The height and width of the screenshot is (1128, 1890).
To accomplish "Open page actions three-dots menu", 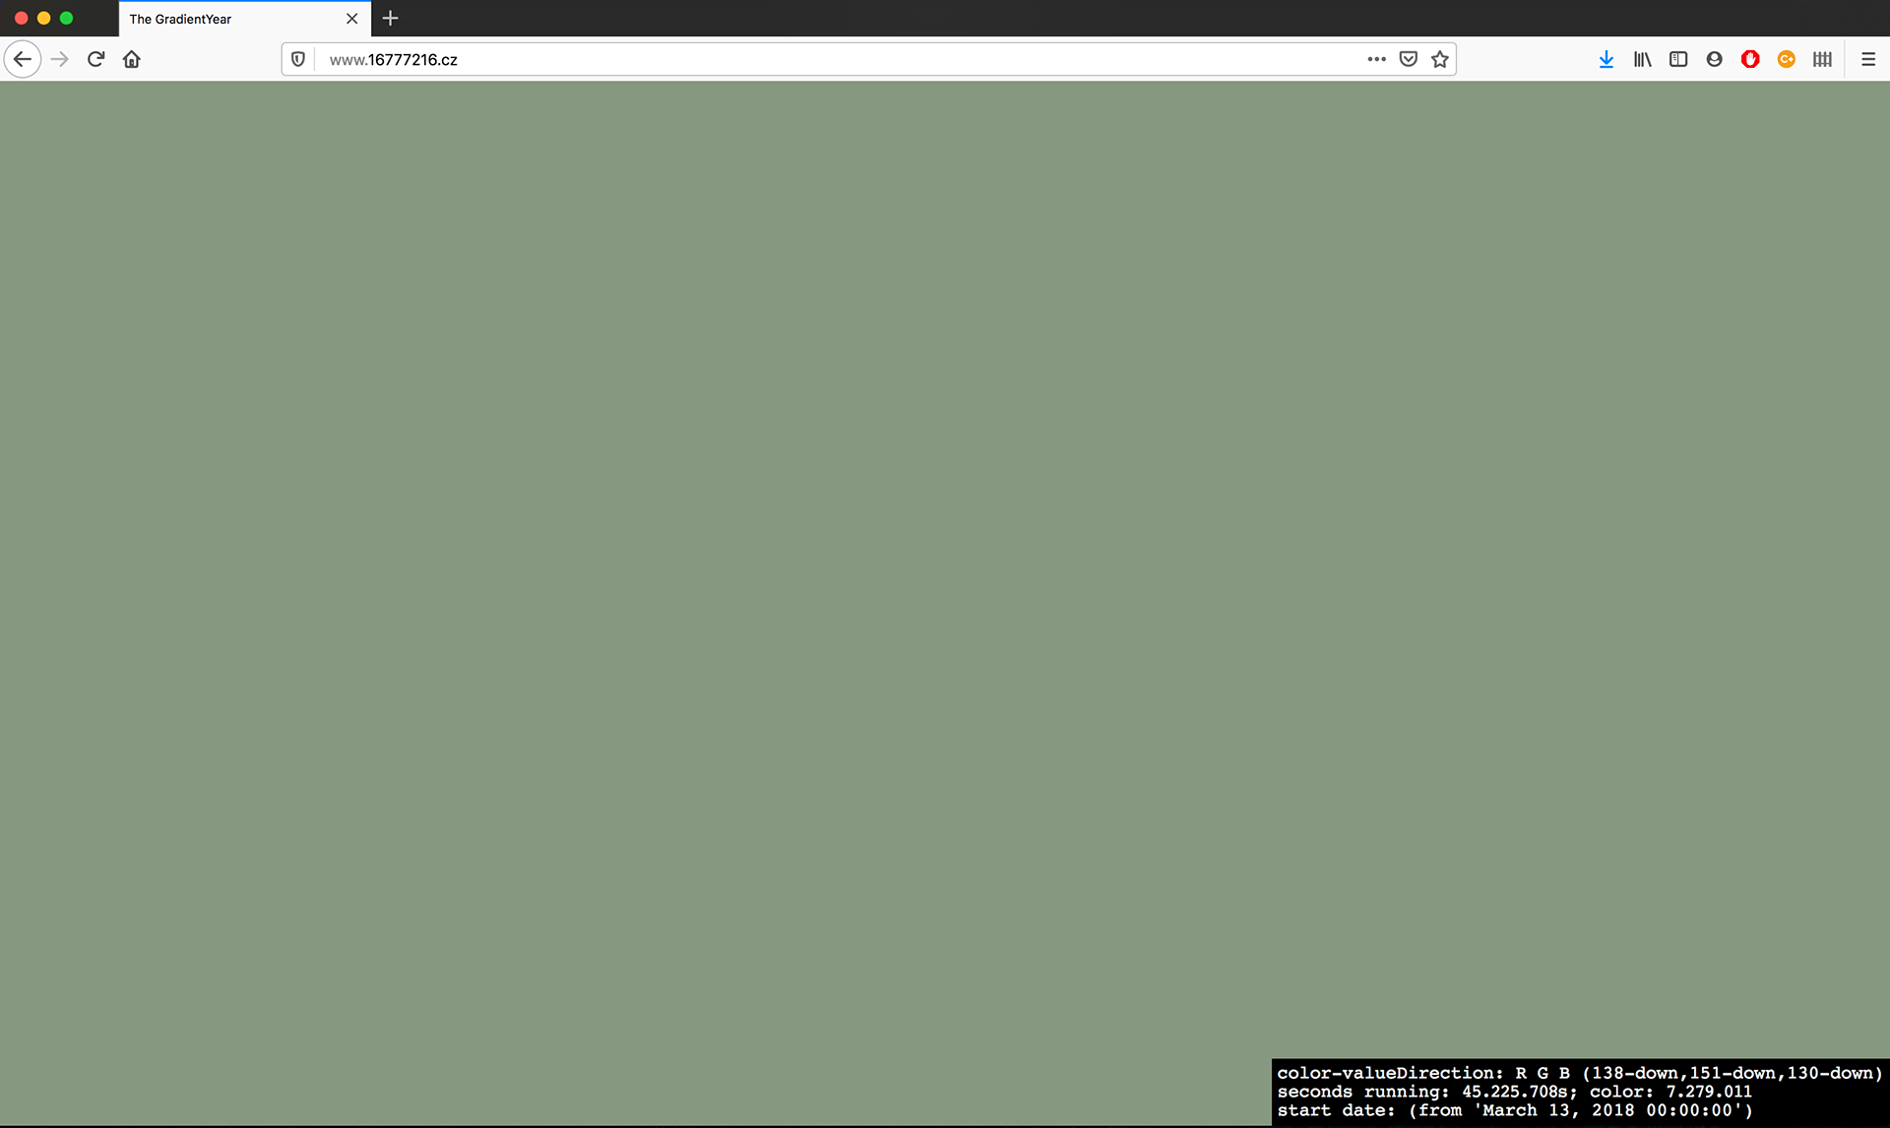I will point(1376,59).
